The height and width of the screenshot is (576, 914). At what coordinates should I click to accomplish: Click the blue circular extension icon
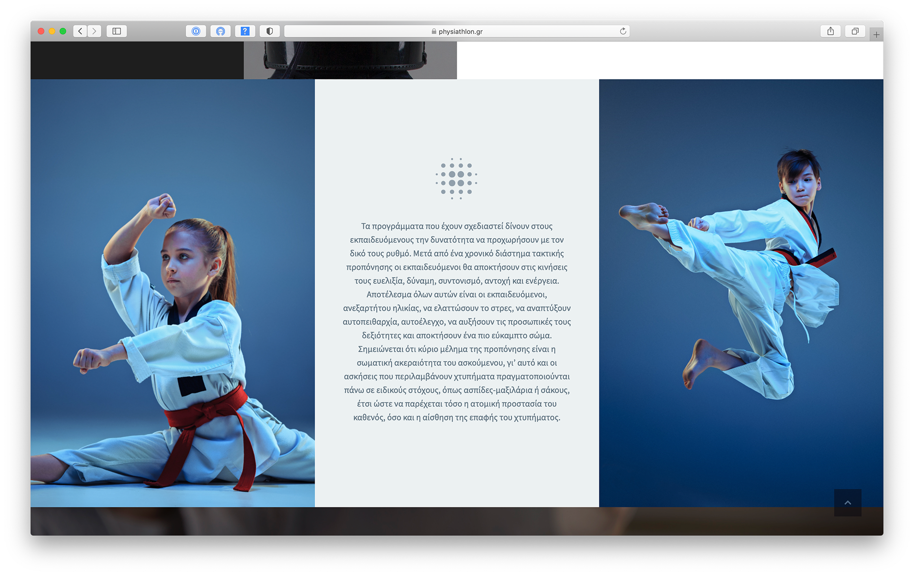(x=220, y=31)
